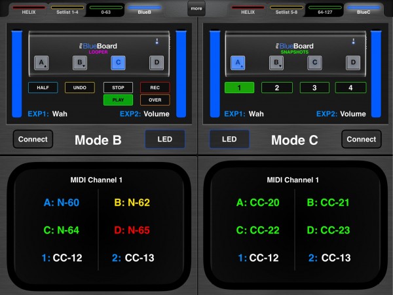Open the more menu at top center
The width and height of the screenshot is (393, 295).
click(x=196, y=9)
